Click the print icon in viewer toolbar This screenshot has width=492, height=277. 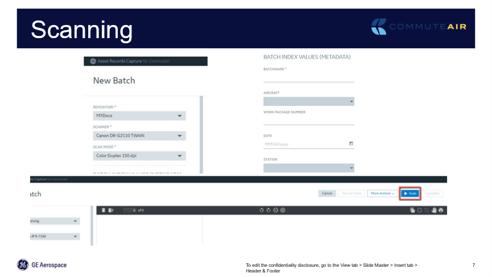pos(441,210)
